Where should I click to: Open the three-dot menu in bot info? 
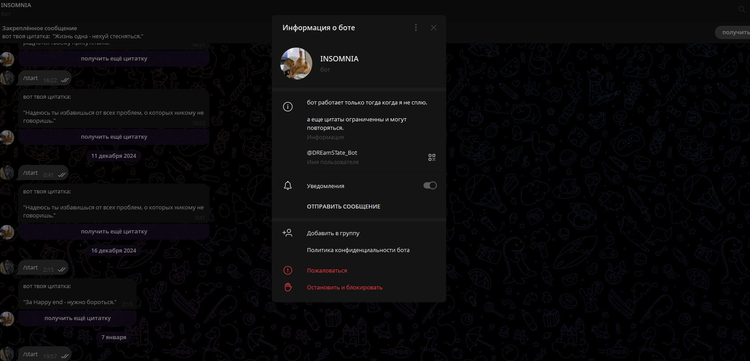(416, 28)
